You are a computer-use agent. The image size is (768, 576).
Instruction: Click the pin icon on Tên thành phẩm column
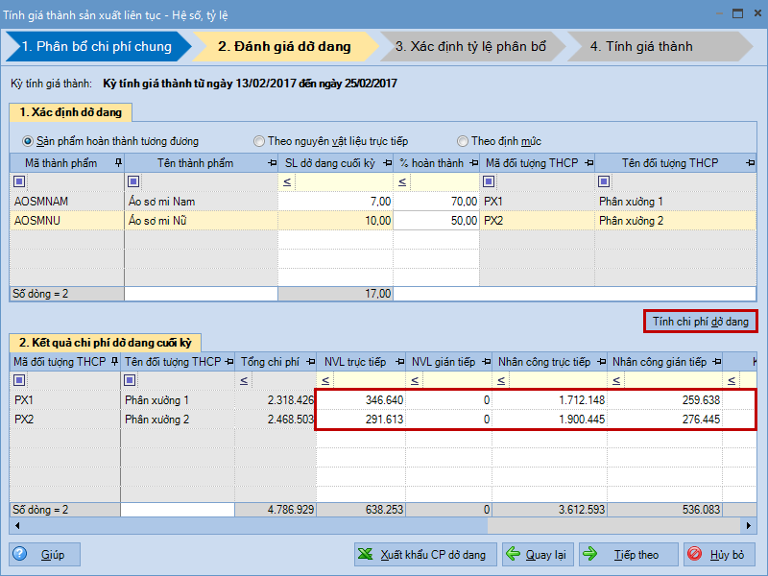point(271,163)
